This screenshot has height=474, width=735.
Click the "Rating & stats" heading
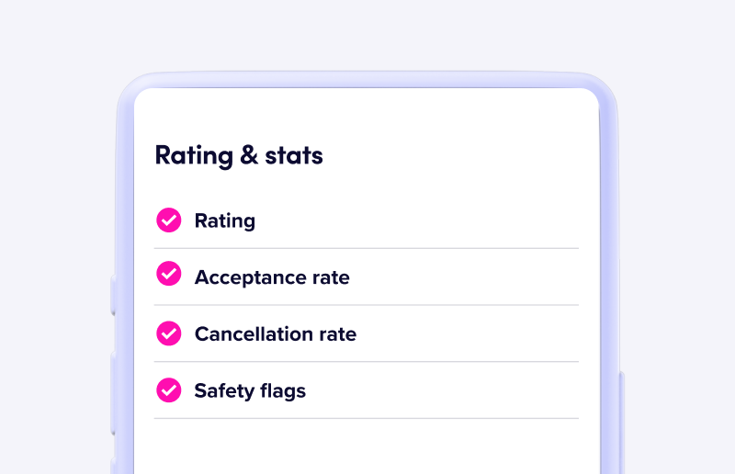pyautogui.click(x=239, y=155)
